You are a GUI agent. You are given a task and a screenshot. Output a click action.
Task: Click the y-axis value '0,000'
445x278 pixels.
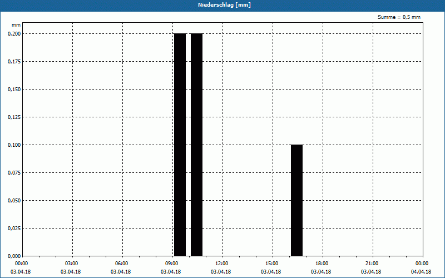coord(14,256)
